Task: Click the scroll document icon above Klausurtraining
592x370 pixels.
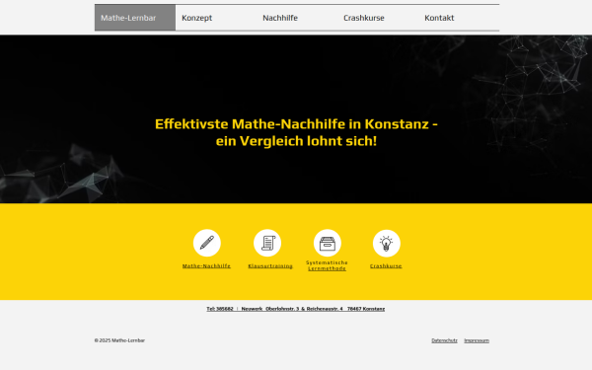Action: pyautogui.click(x=267, y=243)
